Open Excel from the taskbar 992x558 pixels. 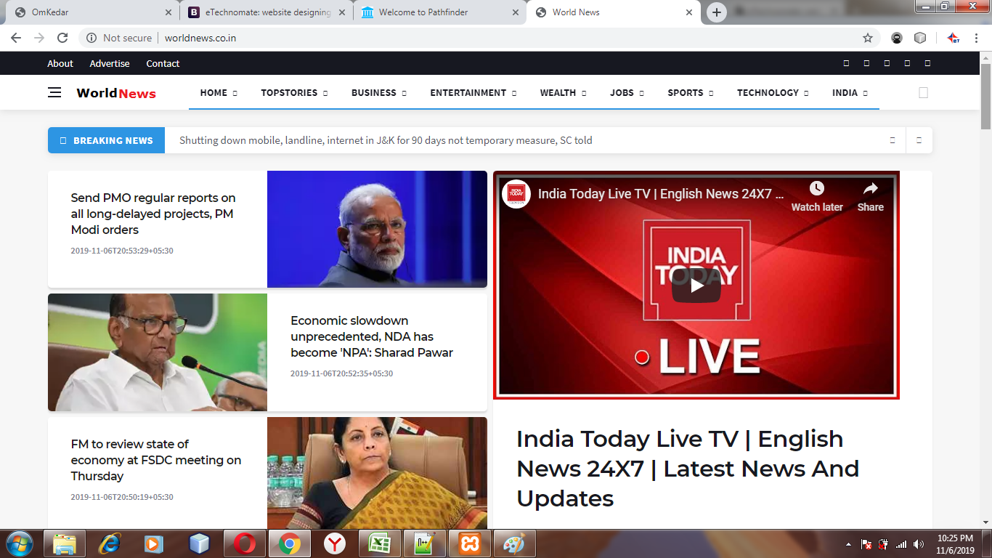tap(380, 543)
